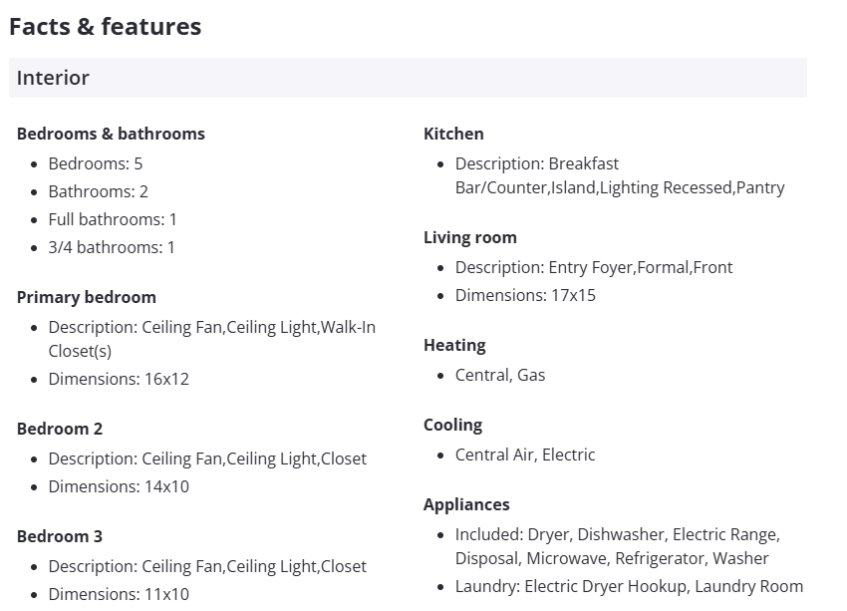Click the Central, Gas heating item

pyautogui.click(x=500, y=375)
